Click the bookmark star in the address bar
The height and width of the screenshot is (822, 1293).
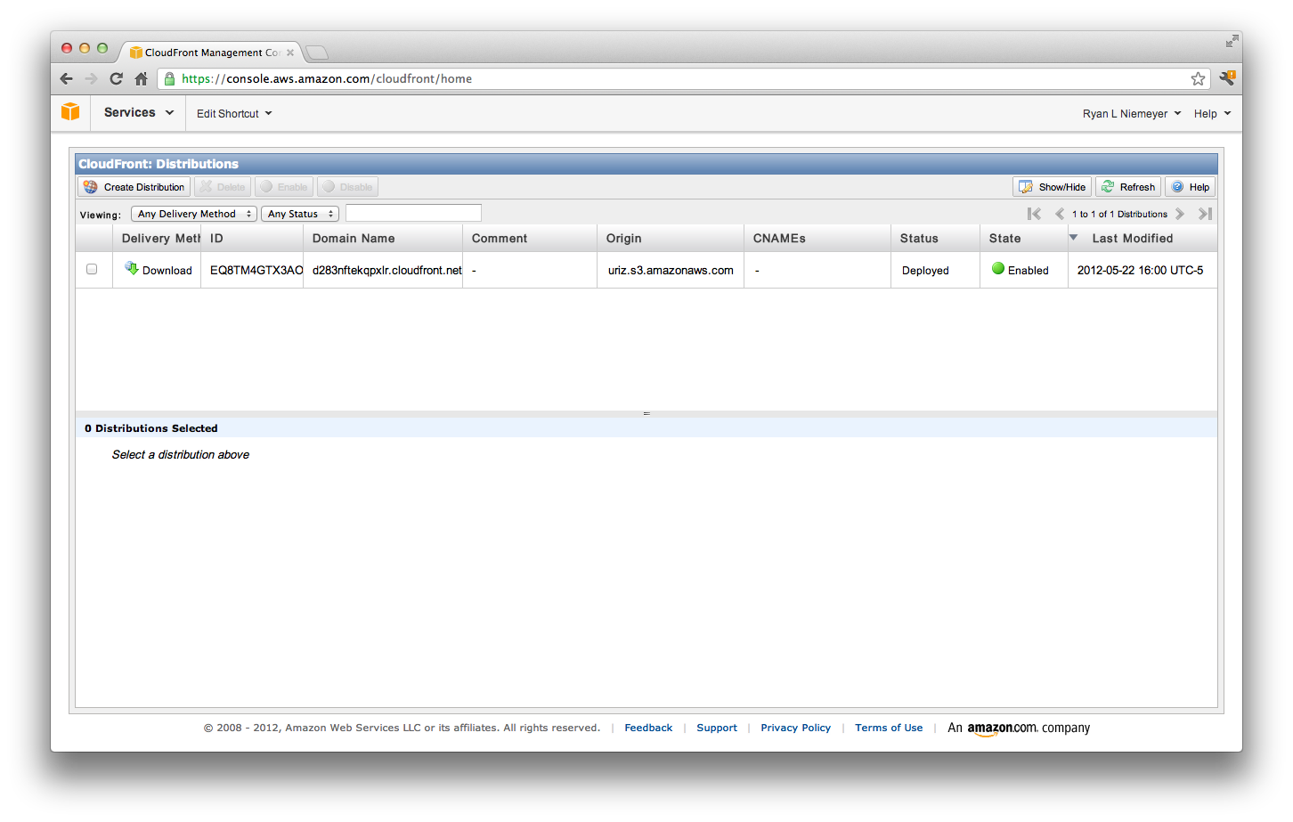(1198, 78)
